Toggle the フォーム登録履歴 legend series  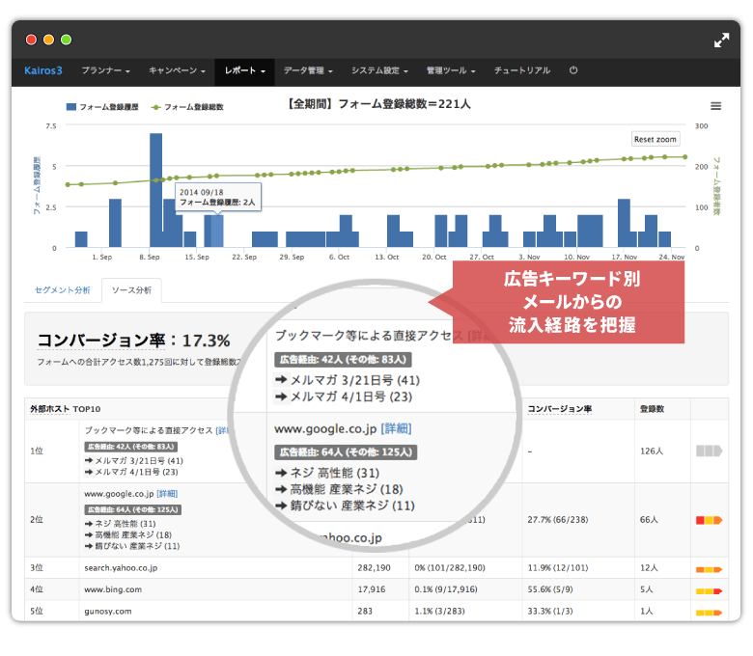(x=102, y=107)
